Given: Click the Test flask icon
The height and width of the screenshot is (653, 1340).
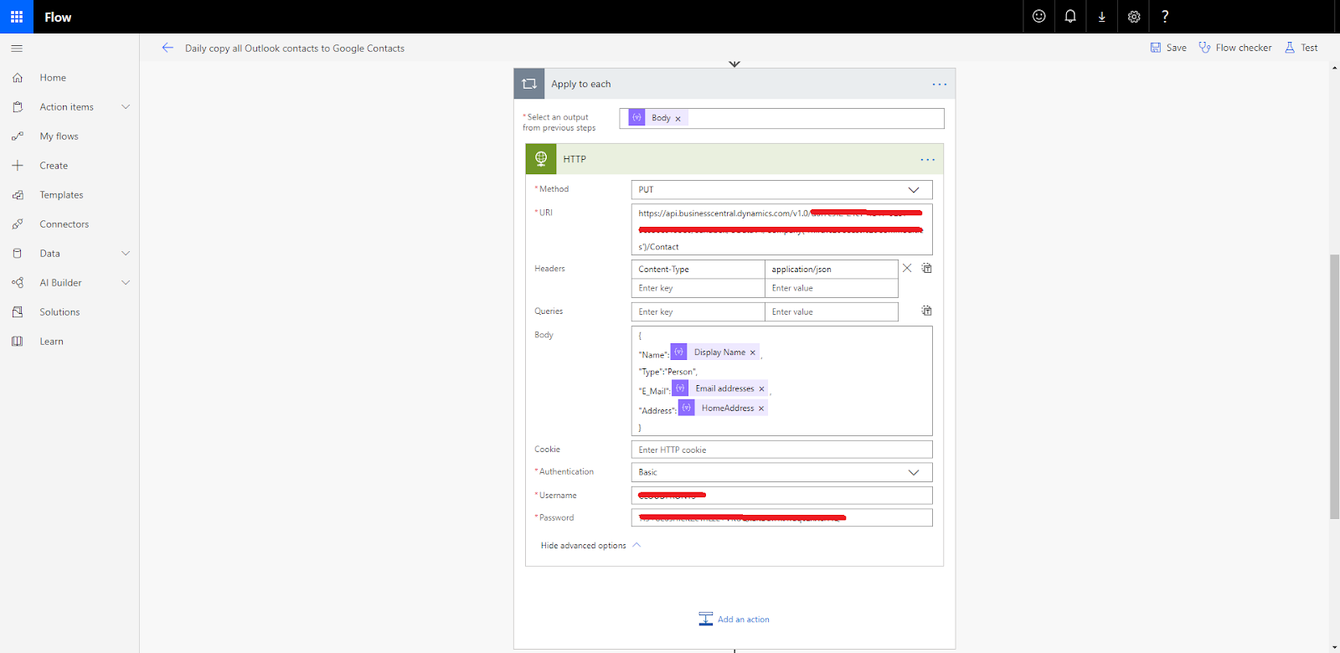Looking at the screenshot, I should point(1290,48).
